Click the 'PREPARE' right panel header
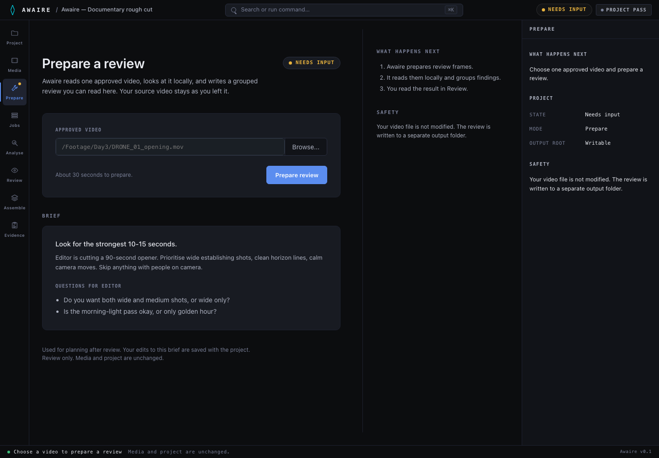 542,29
